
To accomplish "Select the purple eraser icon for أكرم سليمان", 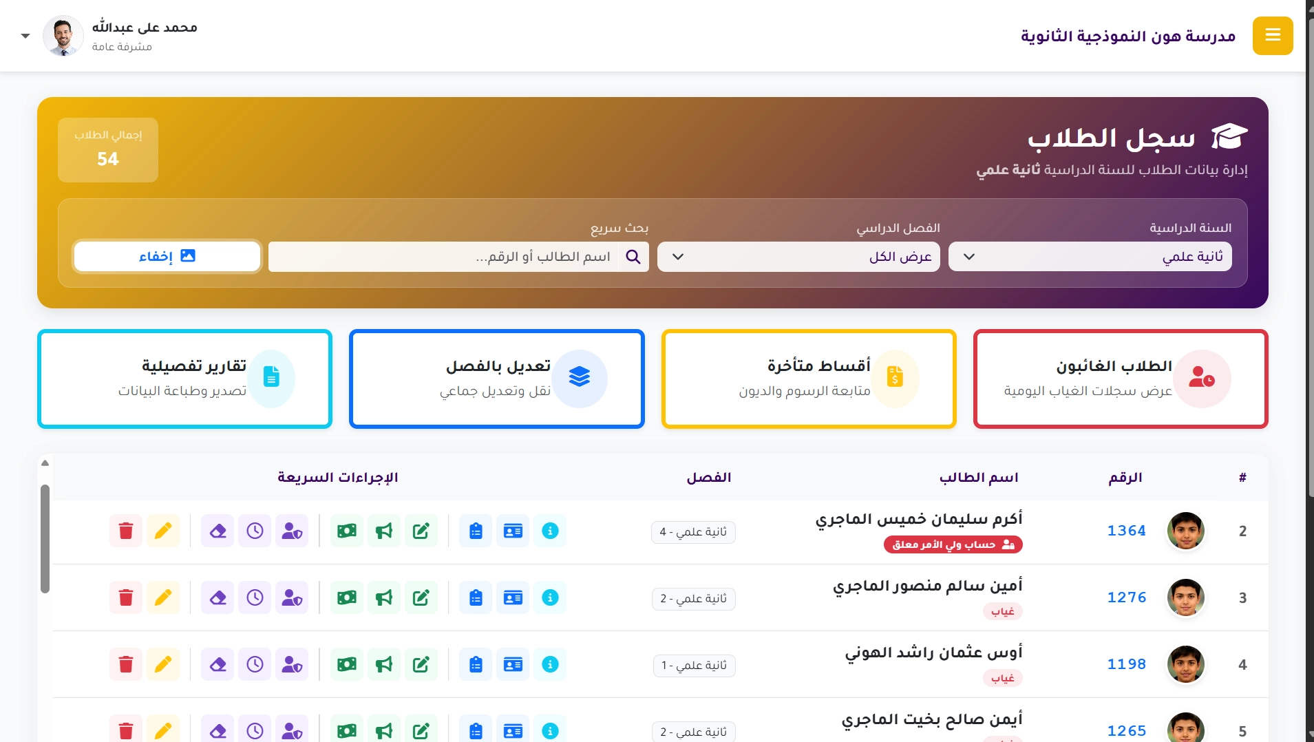I will pos(218,531).
